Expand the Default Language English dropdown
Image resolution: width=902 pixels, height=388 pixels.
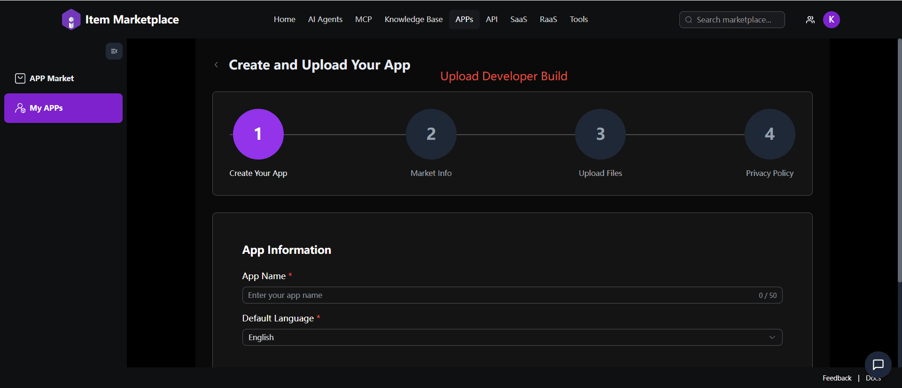click(x=512, y=337)
